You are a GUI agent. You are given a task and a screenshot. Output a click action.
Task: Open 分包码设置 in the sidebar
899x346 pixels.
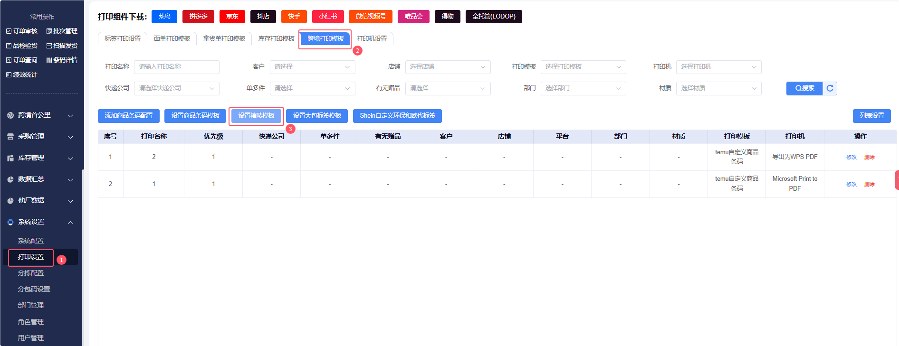coord(34,290)
